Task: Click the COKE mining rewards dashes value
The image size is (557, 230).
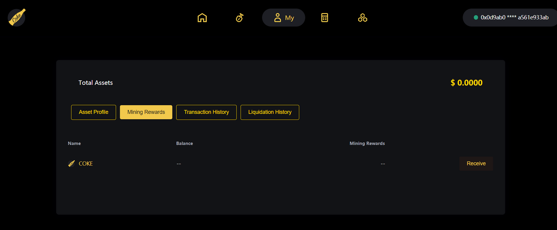Action: 383,164
